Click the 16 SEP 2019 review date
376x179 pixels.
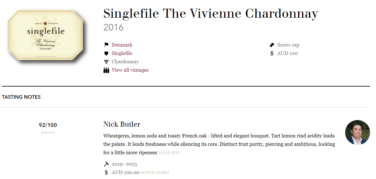tap(169, 153)
